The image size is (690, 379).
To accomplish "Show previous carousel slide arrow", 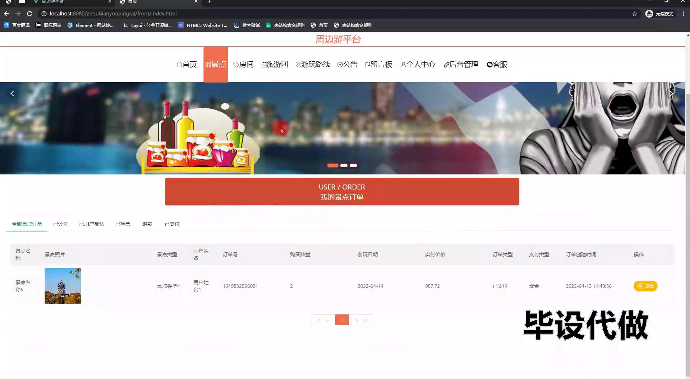I will pyautogui.click(x=12, y=94).
